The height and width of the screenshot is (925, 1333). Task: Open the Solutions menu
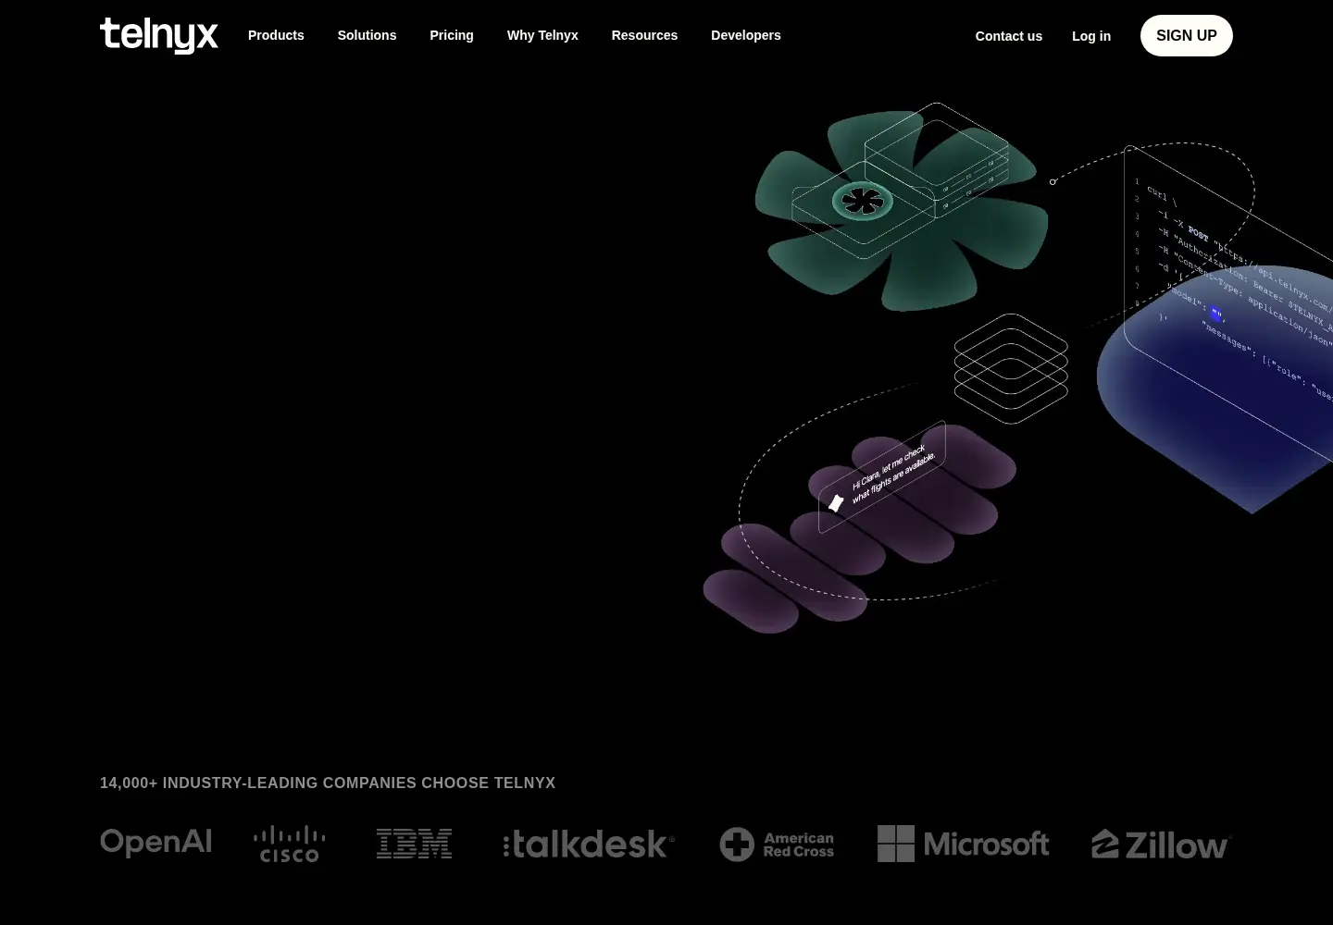pyautogui.click(x=367, y=35)
